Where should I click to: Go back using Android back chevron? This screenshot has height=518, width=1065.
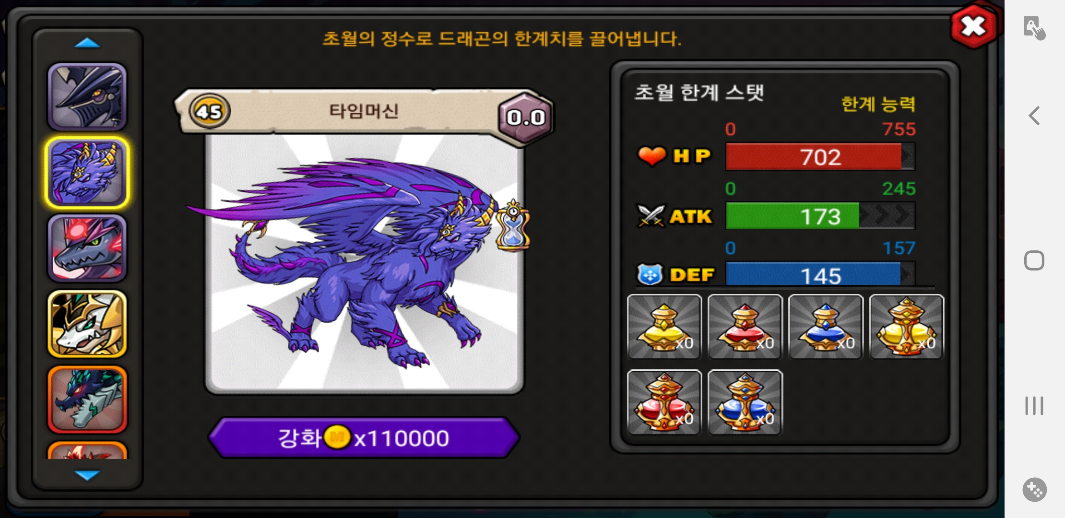1034,116
